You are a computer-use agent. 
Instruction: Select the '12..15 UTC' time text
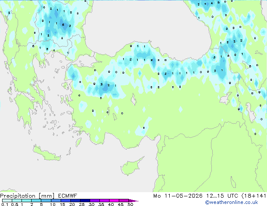point(222,196)
